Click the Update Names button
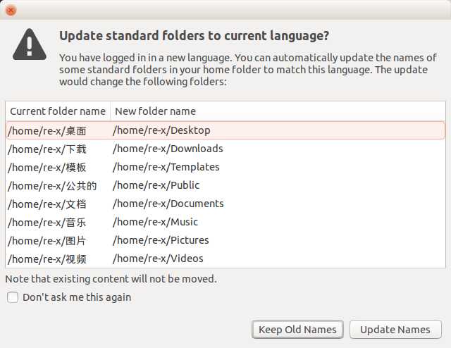The width and height of the screenshot is (451, 348). [x=395, y=329]
